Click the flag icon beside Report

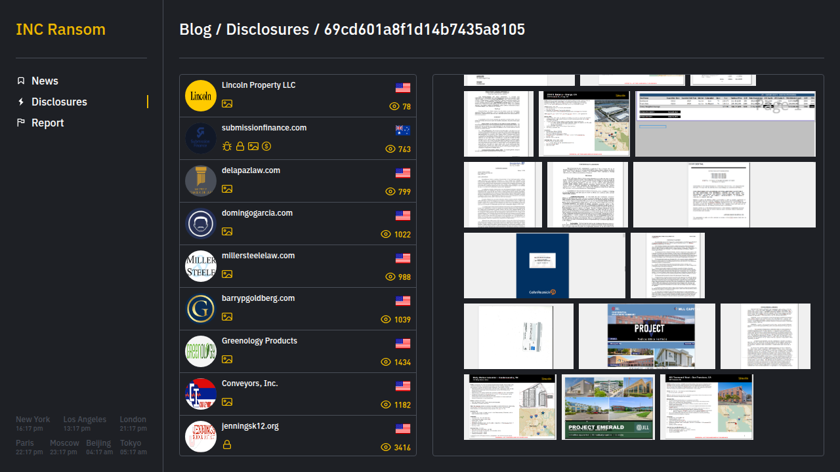[x=21, y=123]
